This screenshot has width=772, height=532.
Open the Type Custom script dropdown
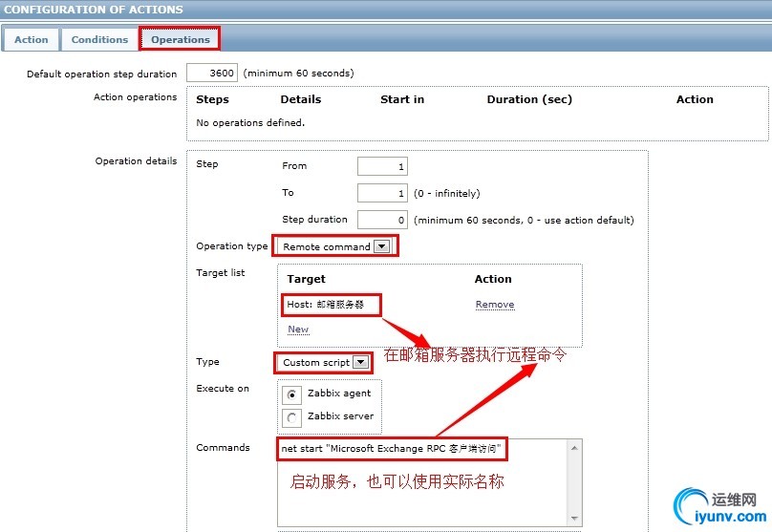(325, 362)
